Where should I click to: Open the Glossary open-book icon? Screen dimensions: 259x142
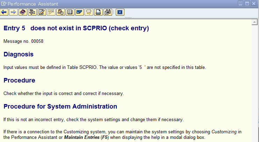tap(70, 12)
